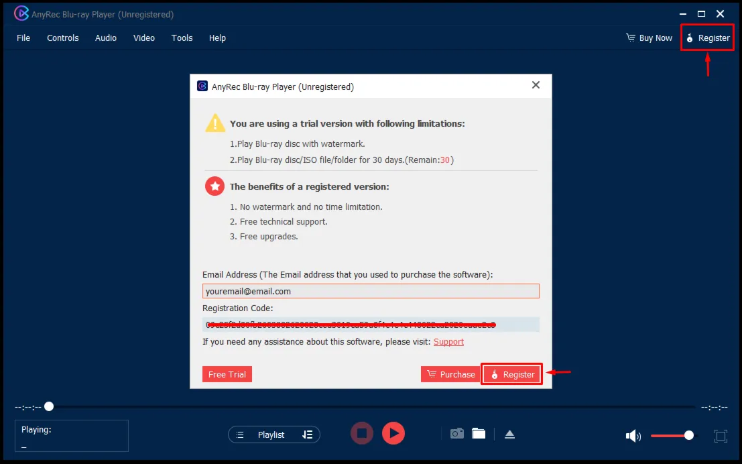Click the playback progress slider handle

(x=49, y=406)
